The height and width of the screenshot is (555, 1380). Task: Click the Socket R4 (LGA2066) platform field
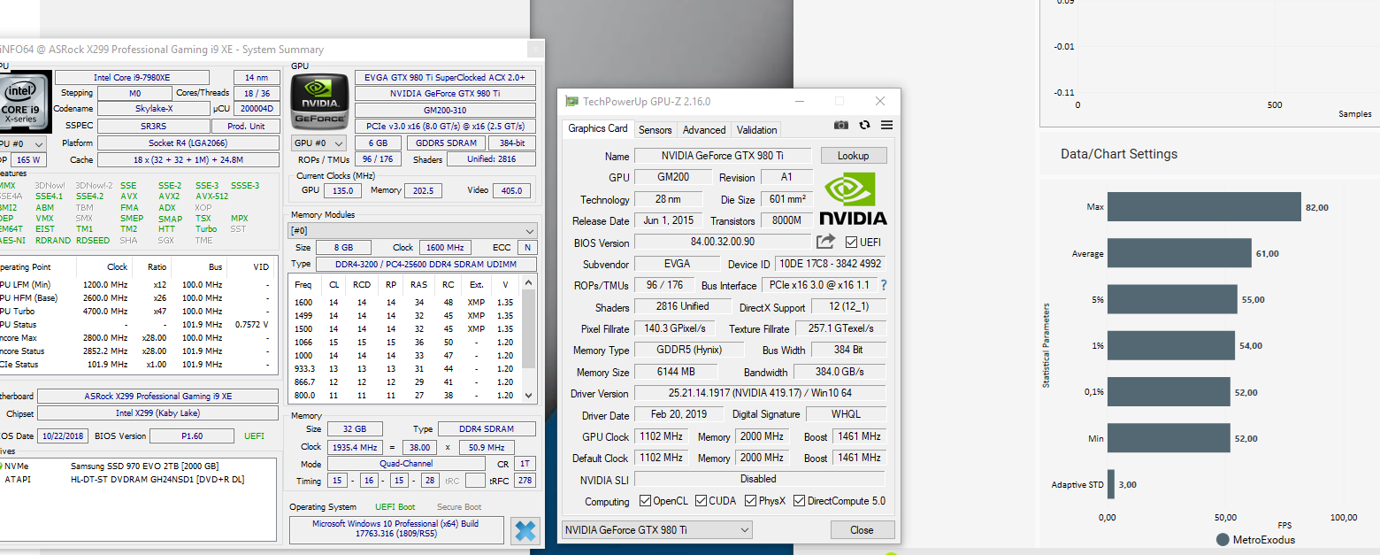tap(188, 143)
